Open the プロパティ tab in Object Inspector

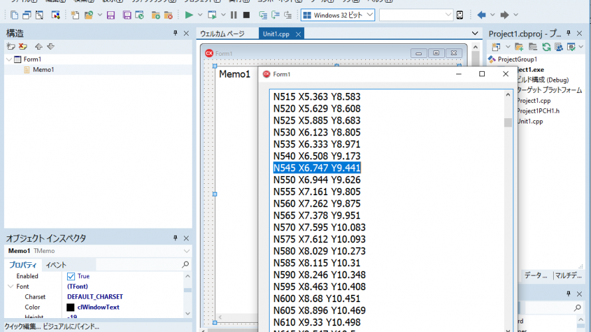point(23,265)
